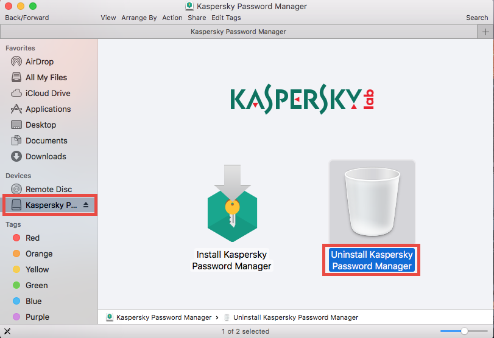Open the Action toolbar menu
The height and width of the screenshot is (338, 494).
coord(172,18)
